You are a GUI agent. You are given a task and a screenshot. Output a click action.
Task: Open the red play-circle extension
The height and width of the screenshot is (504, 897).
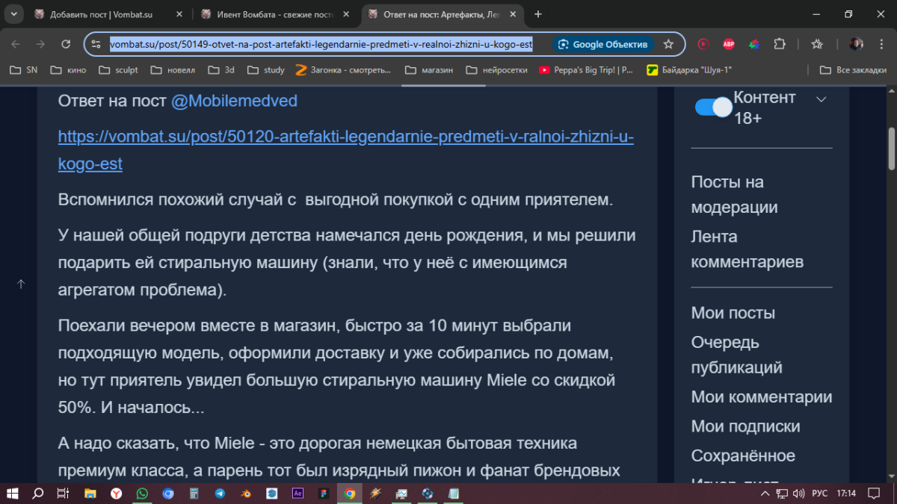(703, 44)
